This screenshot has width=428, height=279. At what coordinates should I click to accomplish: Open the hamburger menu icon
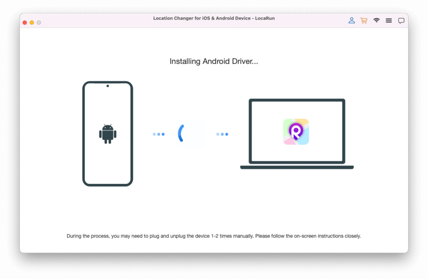coord(389,20)
